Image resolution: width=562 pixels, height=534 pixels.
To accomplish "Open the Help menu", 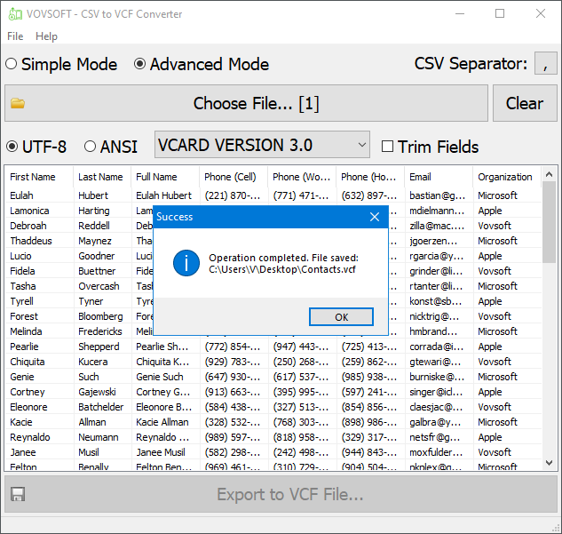I will point(46,36).
